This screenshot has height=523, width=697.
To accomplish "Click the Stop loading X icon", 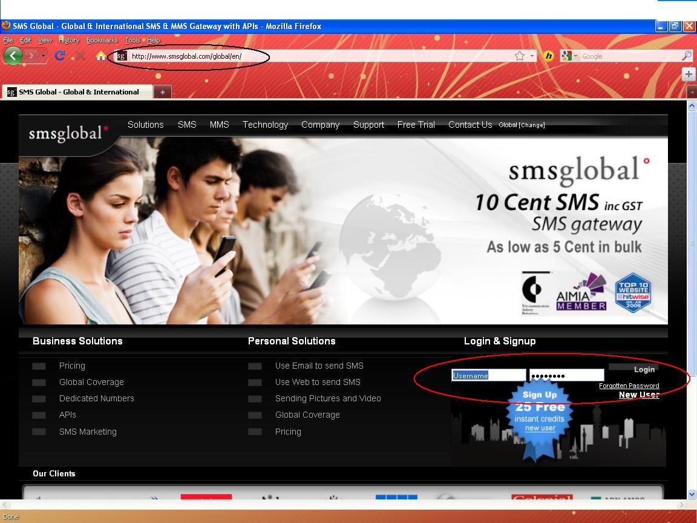I will point(80,56).
